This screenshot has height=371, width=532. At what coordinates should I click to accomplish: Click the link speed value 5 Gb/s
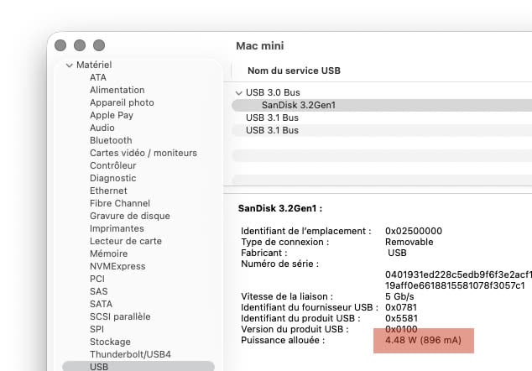[399, 296]
